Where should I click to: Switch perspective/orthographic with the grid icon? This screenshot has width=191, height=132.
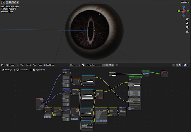[x=187, y=32]
